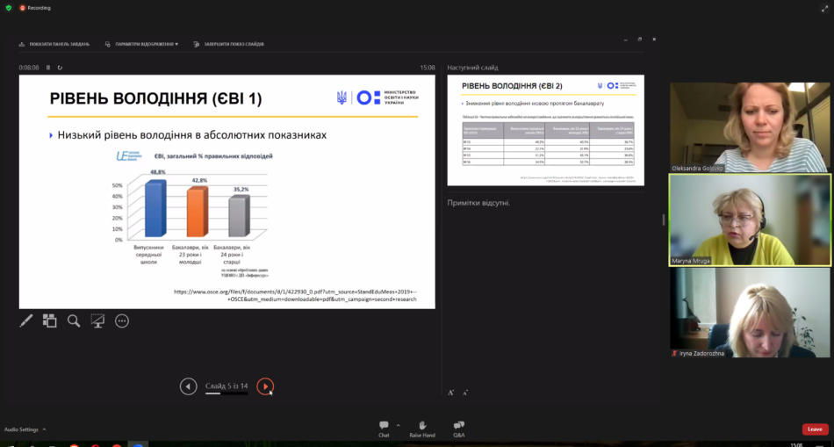Expand the Audio Settings caret menu
The height and width of the screenshot is (447, 834).
click(x=44, y=429)
